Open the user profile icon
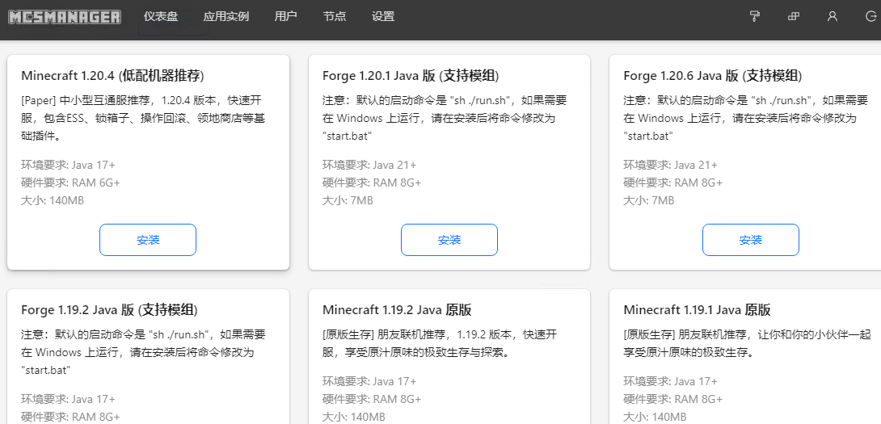This screenshot has width=881, height=424. pyautogui.click(x=833, y=16)
